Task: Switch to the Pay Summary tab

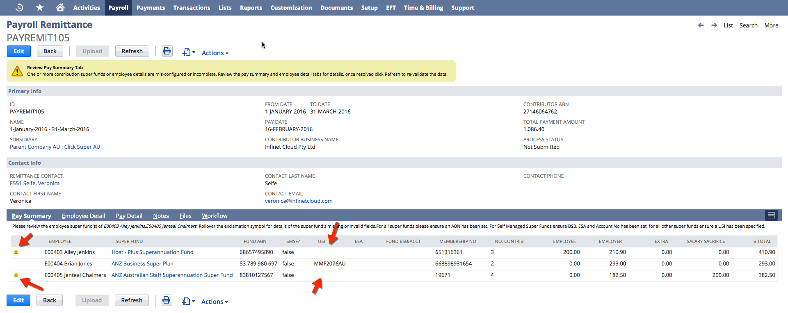Action: (32, 216)
